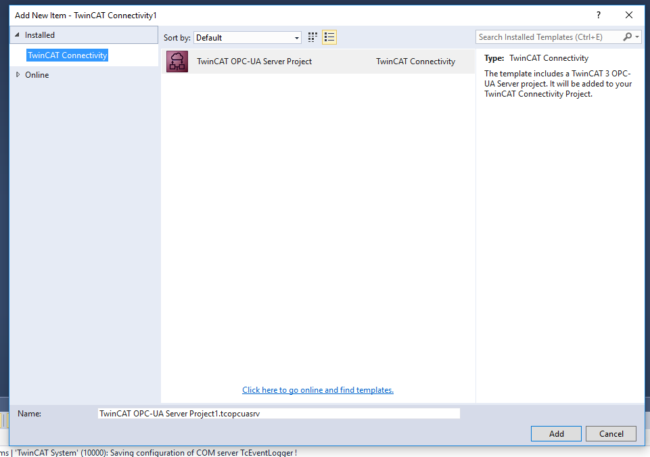Click the Installed category label
650x457 pixels.
click(40, 35)
